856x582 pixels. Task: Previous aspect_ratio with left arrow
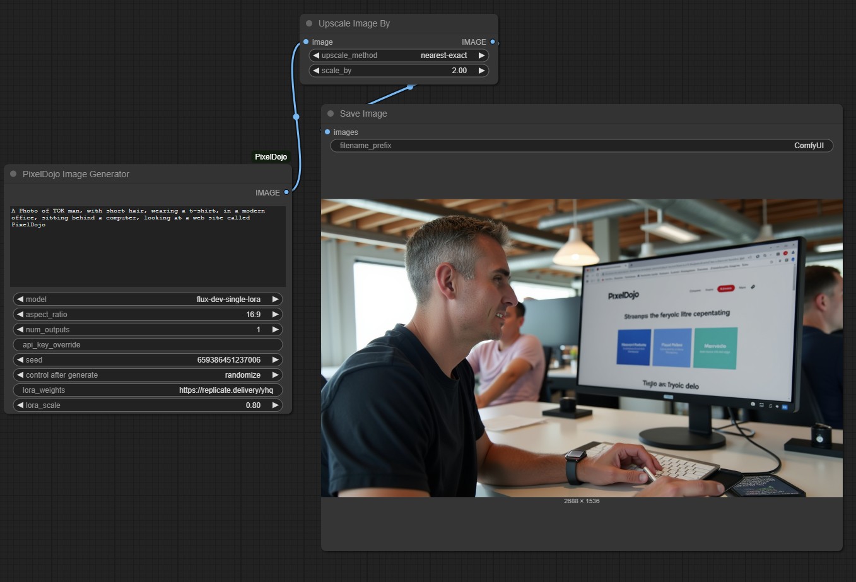[20, 315]
